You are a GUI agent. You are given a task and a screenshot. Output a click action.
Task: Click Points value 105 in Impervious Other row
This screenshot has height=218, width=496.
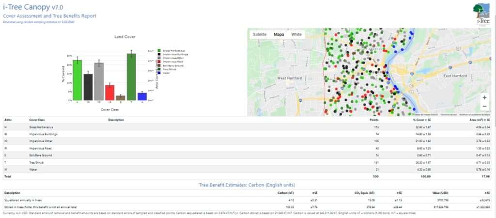(x=376, y=141)
